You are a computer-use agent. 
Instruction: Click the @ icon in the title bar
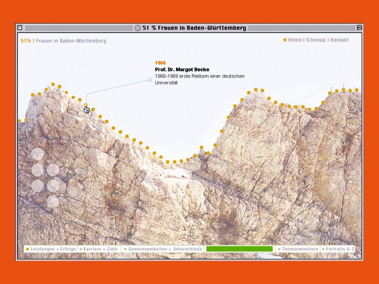click(x=138, y=28)
